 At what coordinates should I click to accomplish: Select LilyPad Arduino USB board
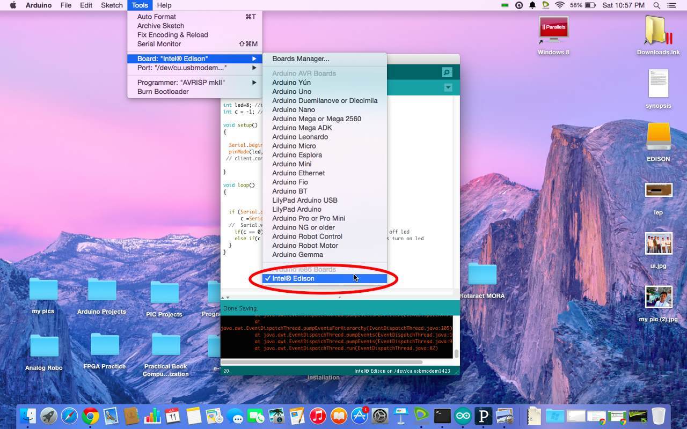pos(325,200)
